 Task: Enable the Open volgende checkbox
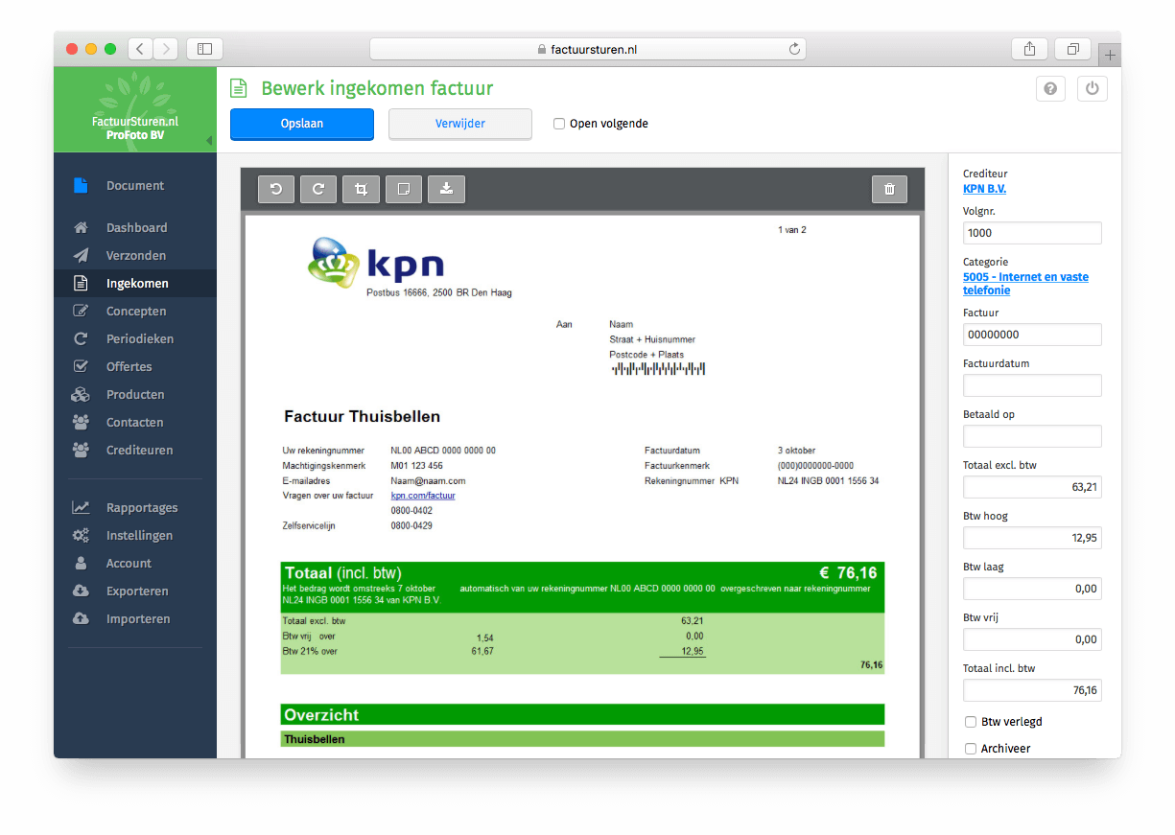[x=559, y=124]
